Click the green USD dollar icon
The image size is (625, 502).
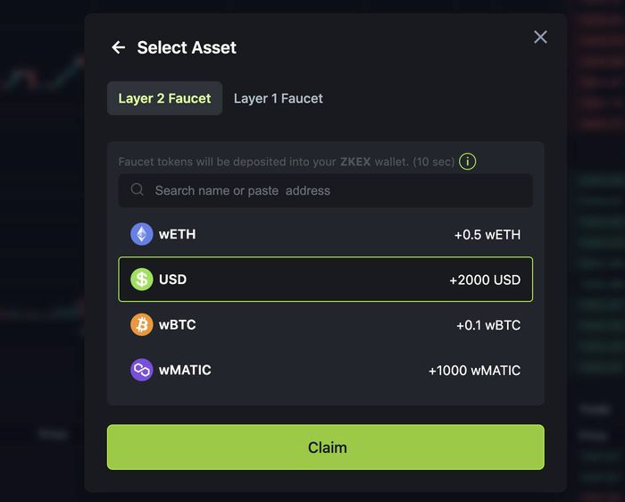tap(141, 279)
